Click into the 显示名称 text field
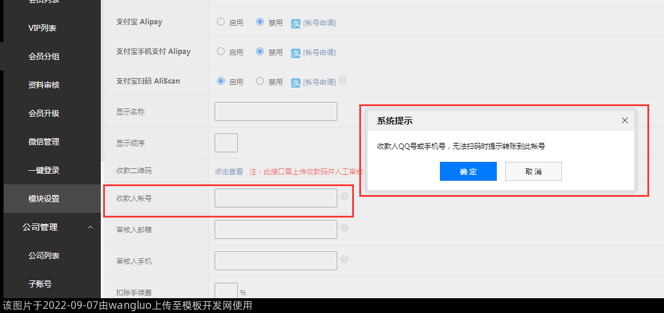The height and width of the screenshot is (313, 664). tap(276, 111)
